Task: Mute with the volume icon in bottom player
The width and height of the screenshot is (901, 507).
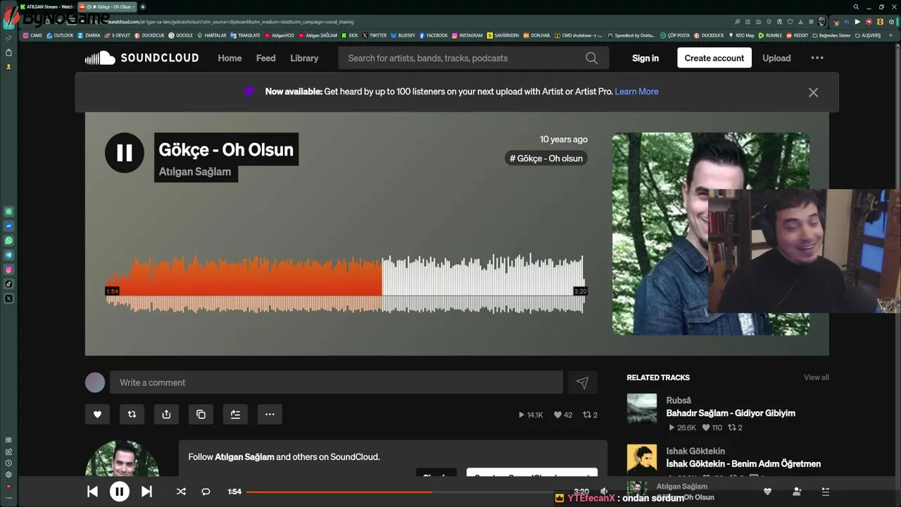Action: tap(604, 492)
